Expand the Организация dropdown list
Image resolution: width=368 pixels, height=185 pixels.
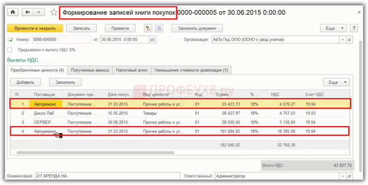tap(343, 40)
